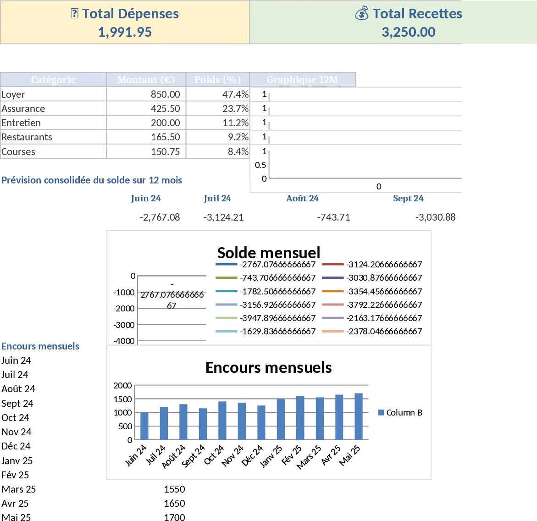Select the 1700 value beside Mai 25

tap(174, 517)
